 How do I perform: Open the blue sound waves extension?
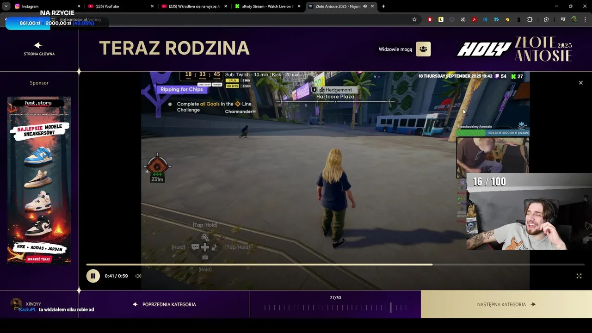point(485,19)
